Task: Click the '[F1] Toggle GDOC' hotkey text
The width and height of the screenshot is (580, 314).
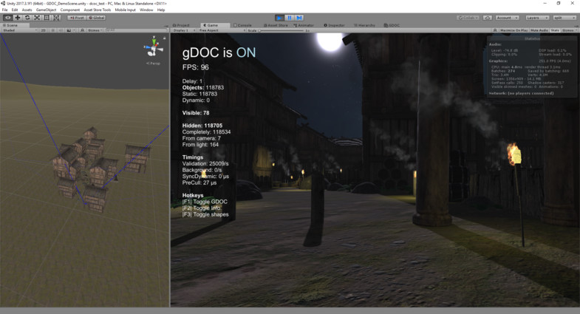Action: pos(205,202)
